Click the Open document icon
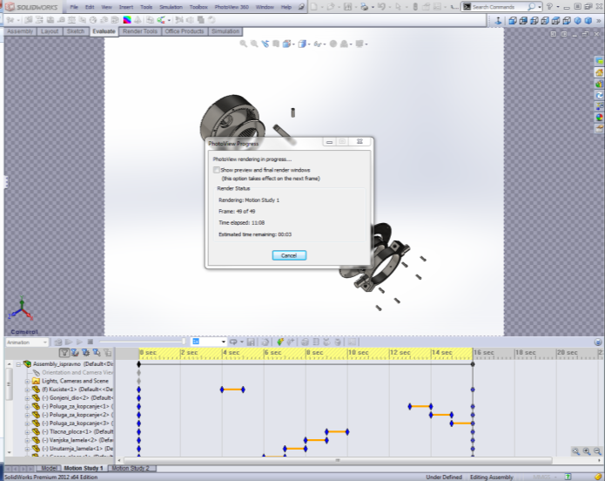 pos(330,7)
